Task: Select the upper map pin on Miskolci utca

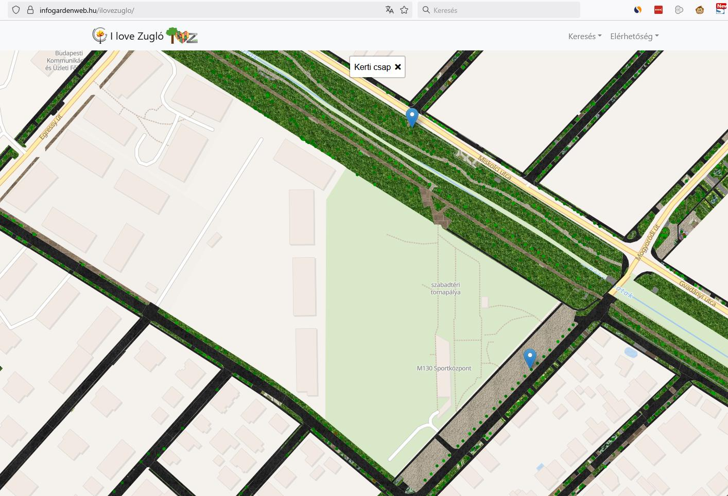Action: [412, 116]
